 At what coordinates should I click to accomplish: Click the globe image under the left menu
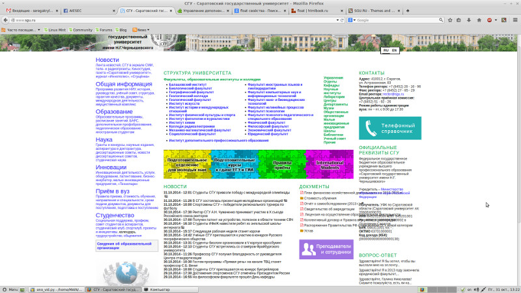pyautogui.click(x=126, y=273)
